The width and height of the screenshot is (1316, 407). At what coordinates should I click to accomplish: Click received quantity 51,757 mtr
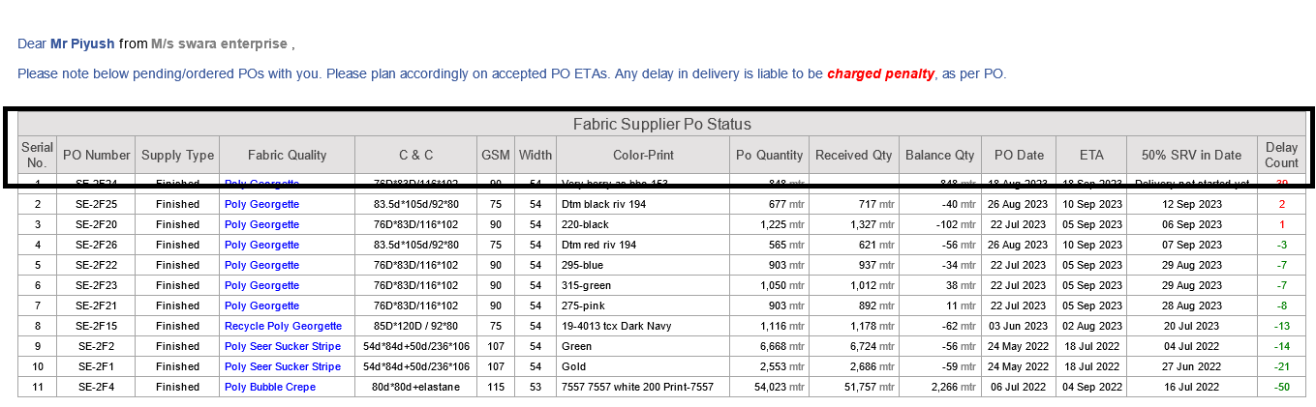coord(853,387)
